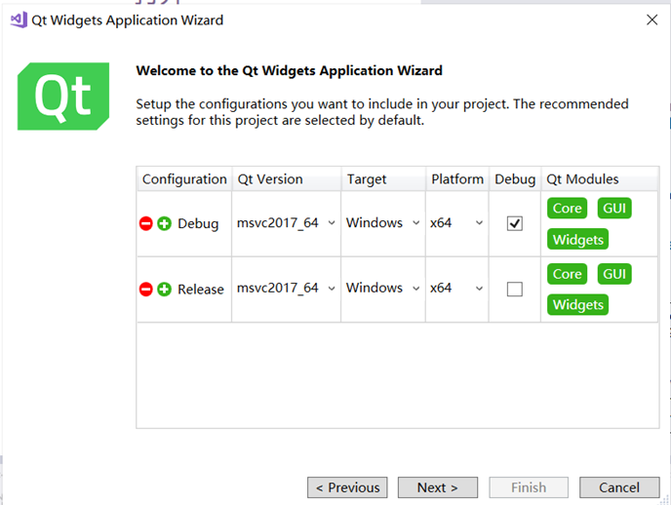
Task: Click the GUI module in Debug row
Action: point(614,209)
